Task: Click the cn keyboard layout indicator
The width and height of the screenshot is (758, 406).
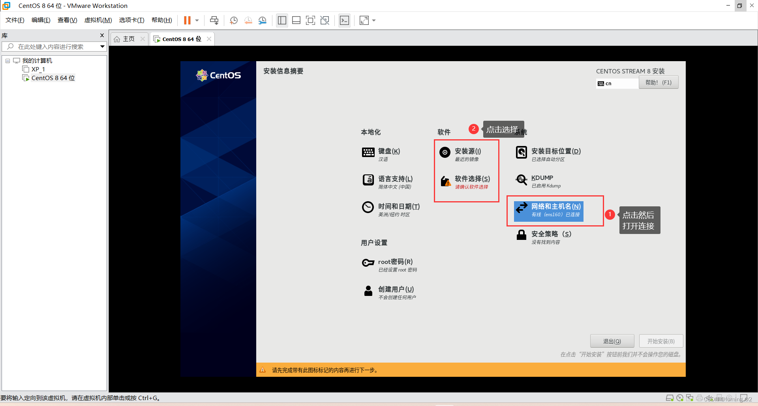Action: (617, 83)
